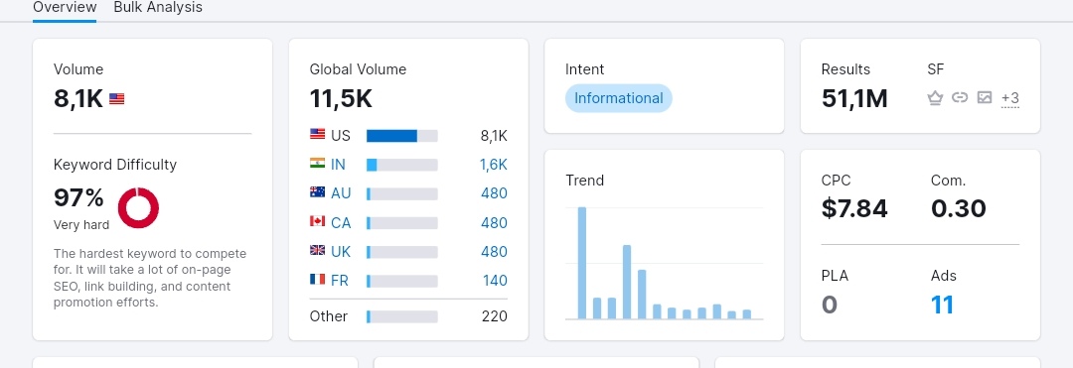
Task: Select the Overview tab
Action: (x=65, y=8)
